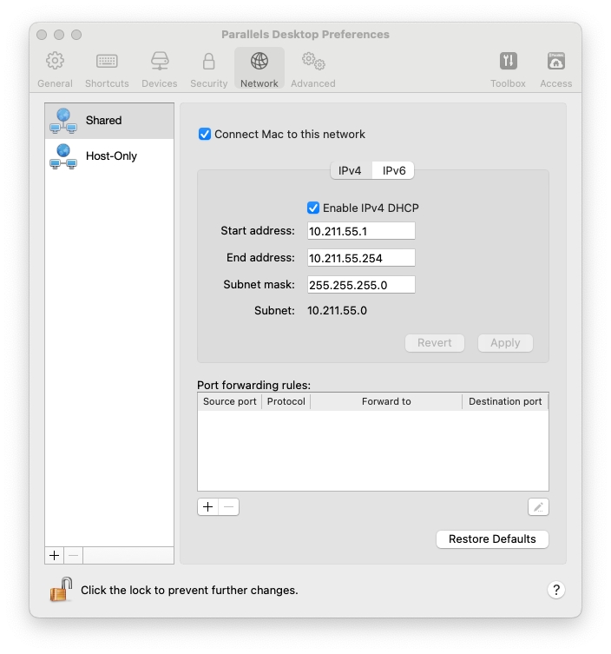Click the Subnet mask field
The image size is (611, 654).
click(x=361, y=285)
